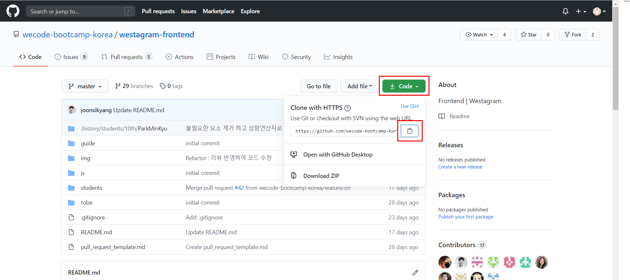630x280 pixels.
Task: Open the Update README.md commit message
Action: pos(139,110)
